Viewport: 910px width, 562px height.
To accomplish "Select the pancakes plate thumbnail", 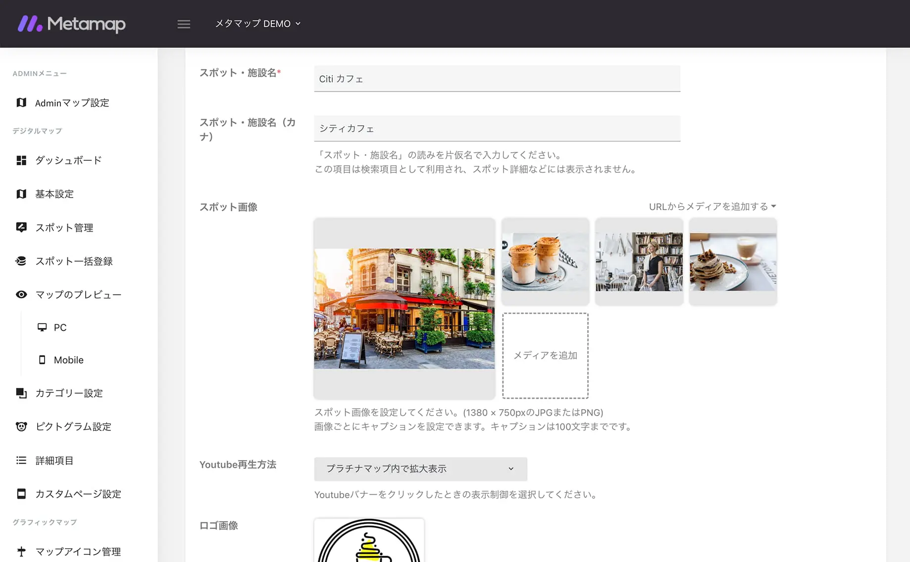I will coord(733,262).
